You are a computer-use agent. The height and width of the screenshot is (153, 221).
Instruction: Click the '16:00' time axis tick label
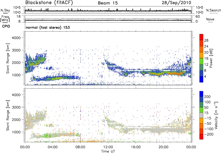pos(136,147)
